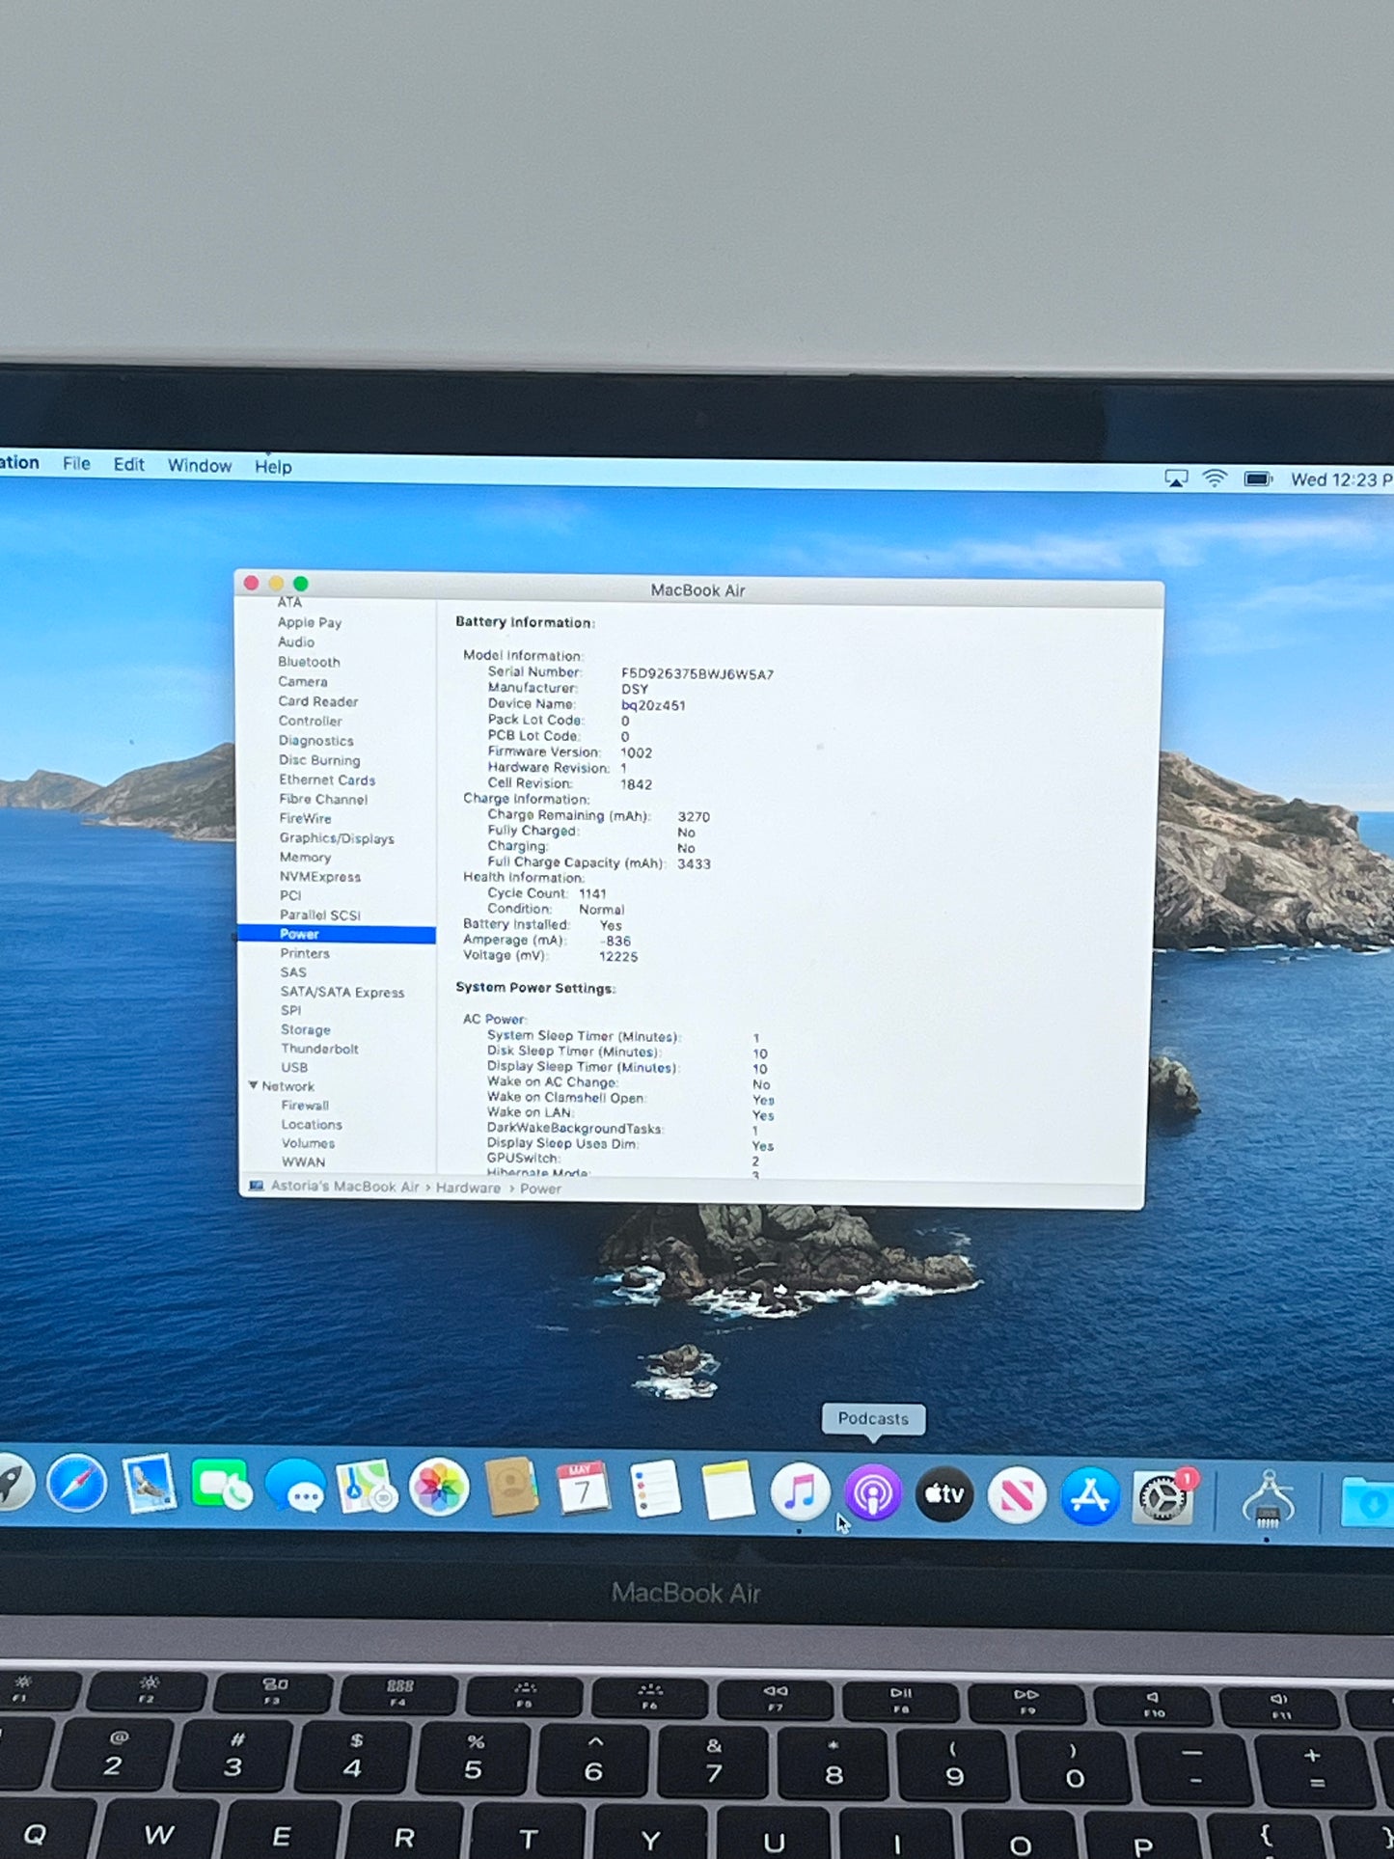
Task: Click System Information icon in Dock
Action: click(x=1268, y=1500)
